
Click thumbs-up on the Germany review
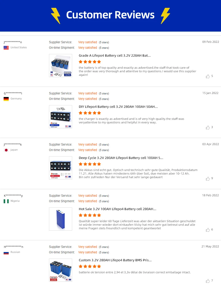click(x=208, y=127)
